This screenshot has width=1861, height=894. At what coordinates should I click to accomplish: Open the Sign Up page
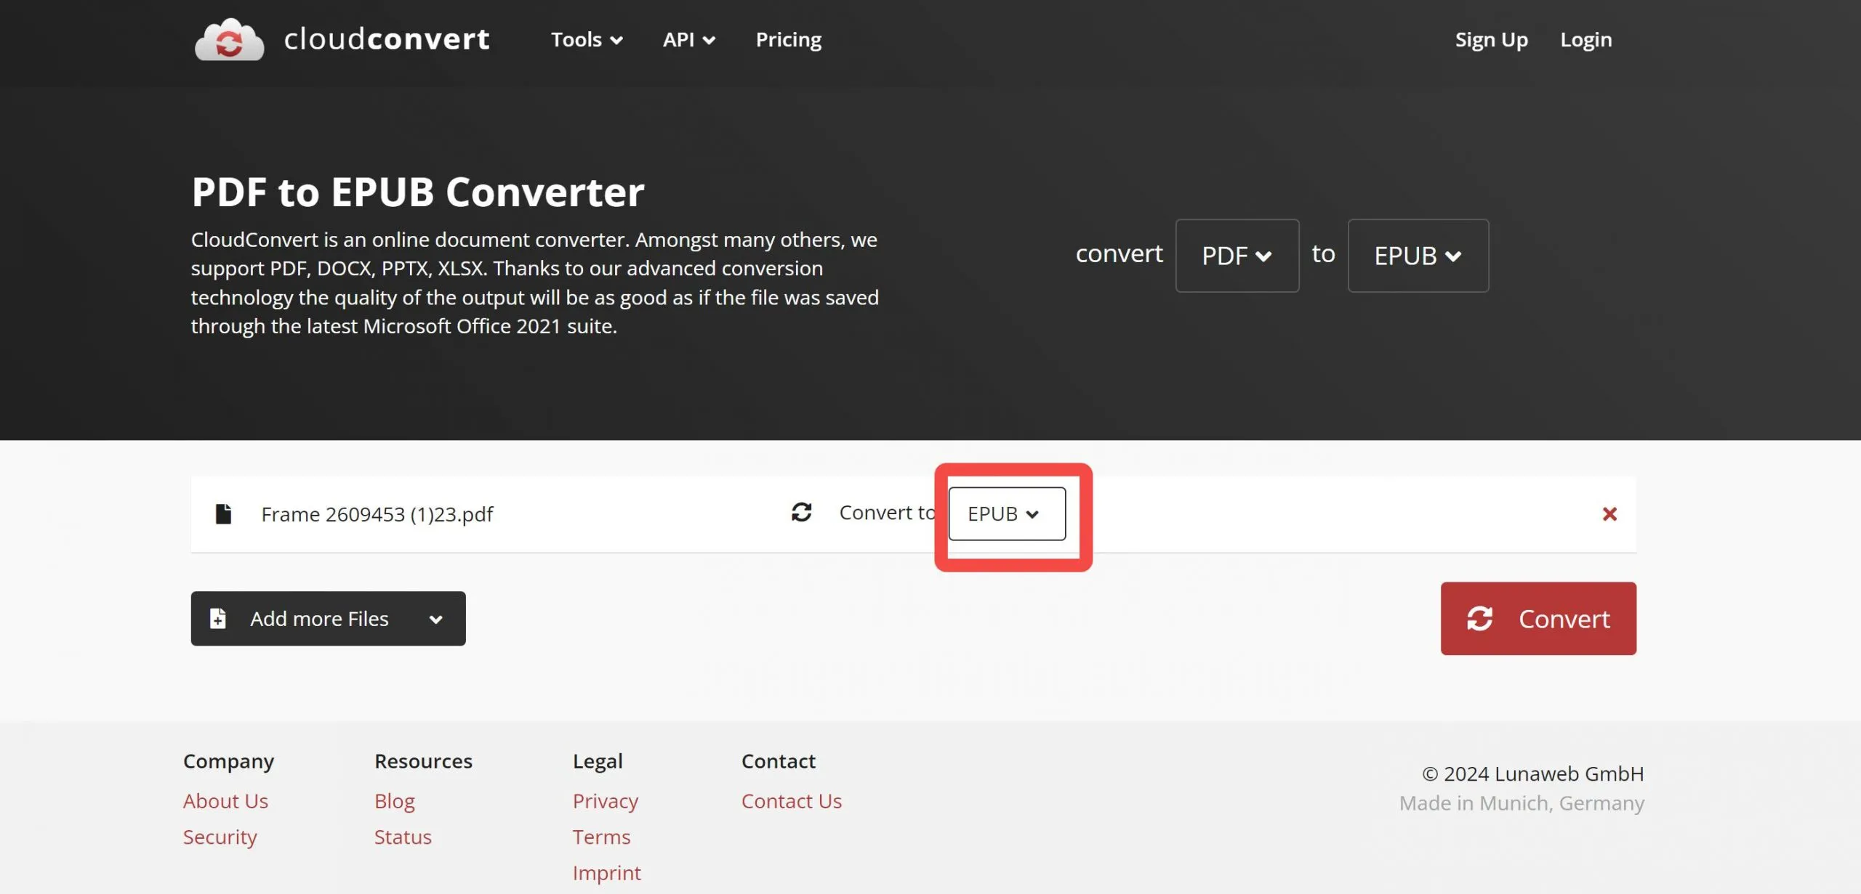pos(1491,40)
